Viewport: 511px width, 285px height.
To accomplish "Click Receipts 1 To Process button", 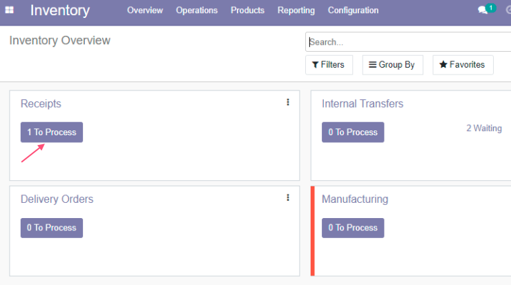I will [x=52, y=132].
